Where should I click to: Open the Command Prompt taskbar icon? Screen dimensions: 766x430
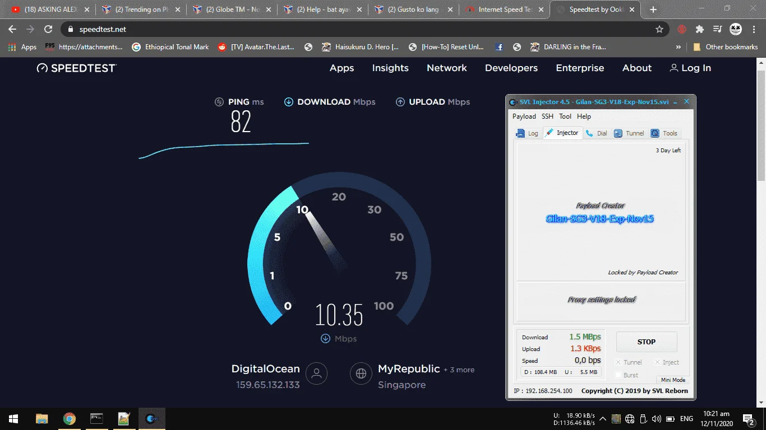(x=96, y=419)
